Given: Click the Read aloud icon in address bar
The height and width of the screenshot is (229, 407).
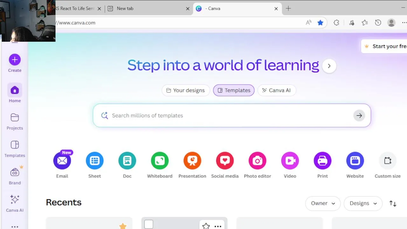Looking at the screenshot, I should (308, 23).
